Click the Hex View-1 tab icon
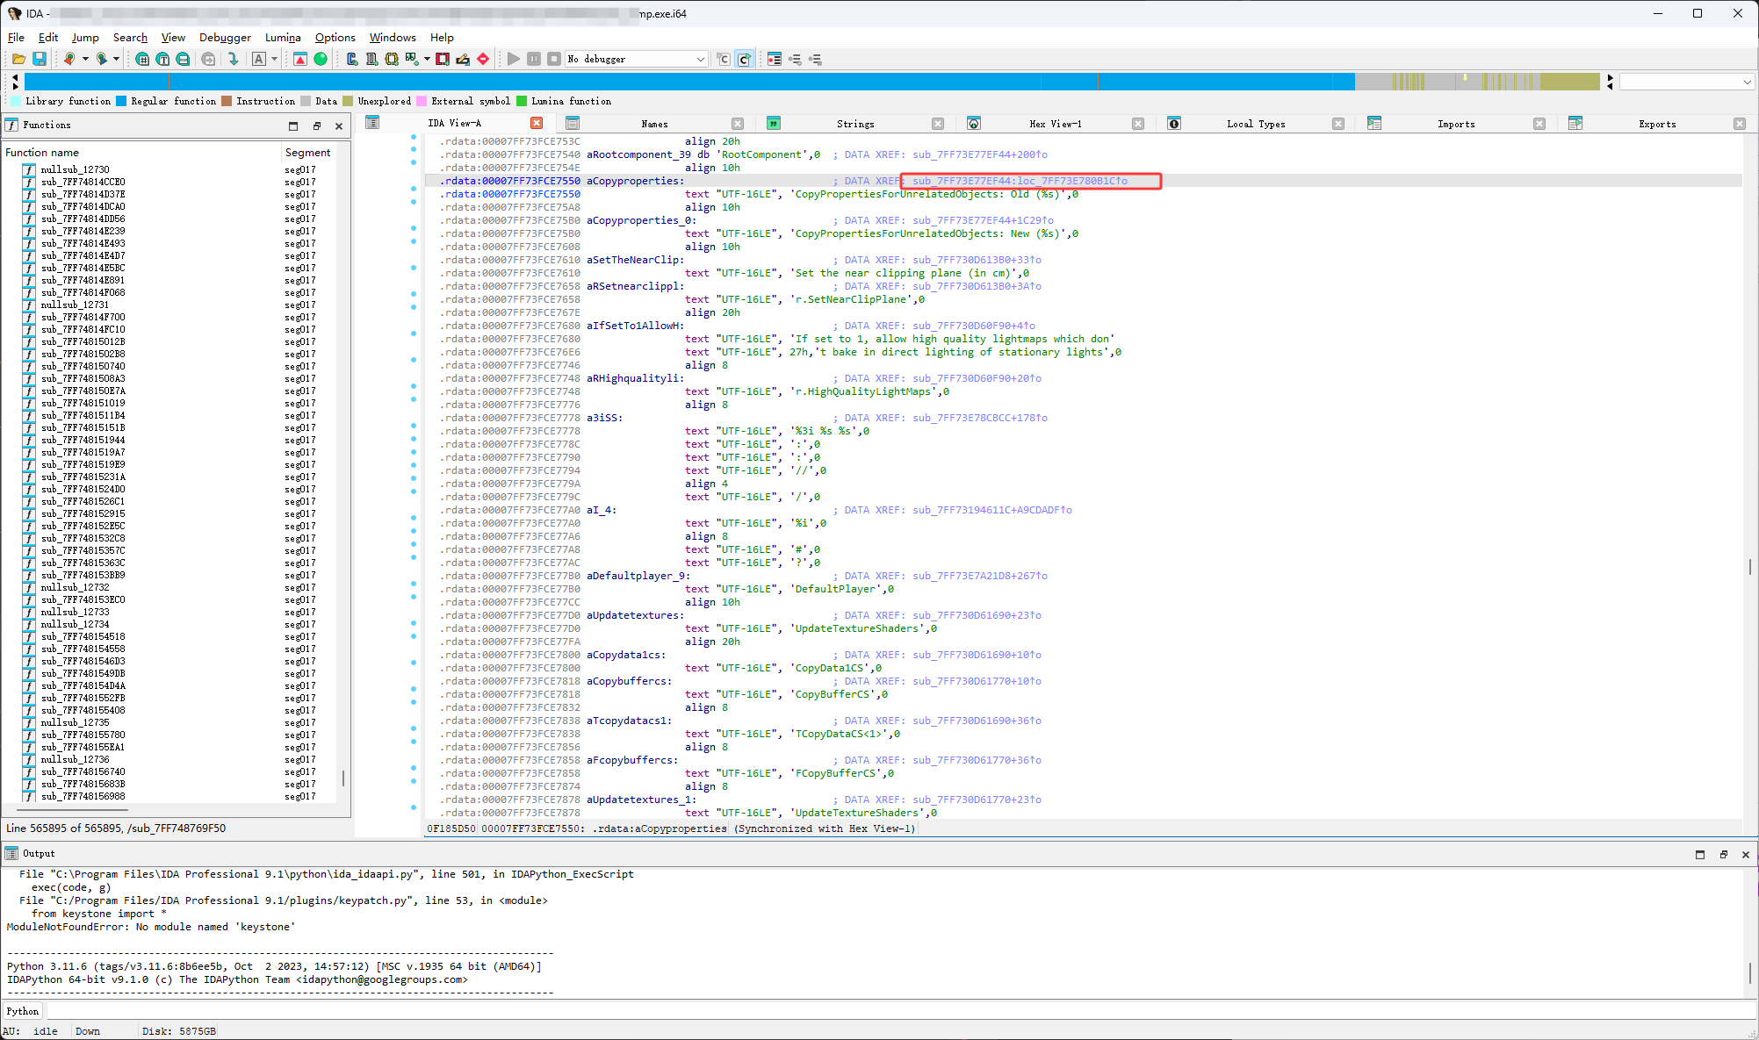This screenshot has width=1759, height=1040. (x=974, y=124)
